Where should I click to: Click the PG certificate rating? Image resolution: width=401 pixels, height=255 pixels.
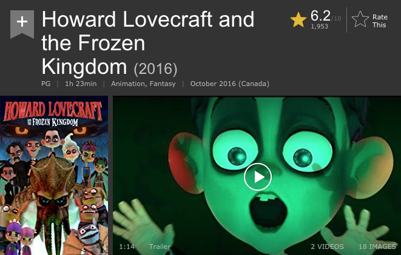(x=45, y=84)
